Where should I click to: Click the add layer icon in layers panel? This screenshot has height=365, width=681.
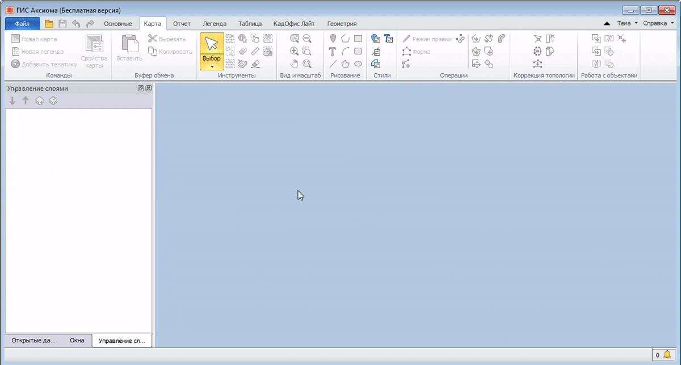39,101
